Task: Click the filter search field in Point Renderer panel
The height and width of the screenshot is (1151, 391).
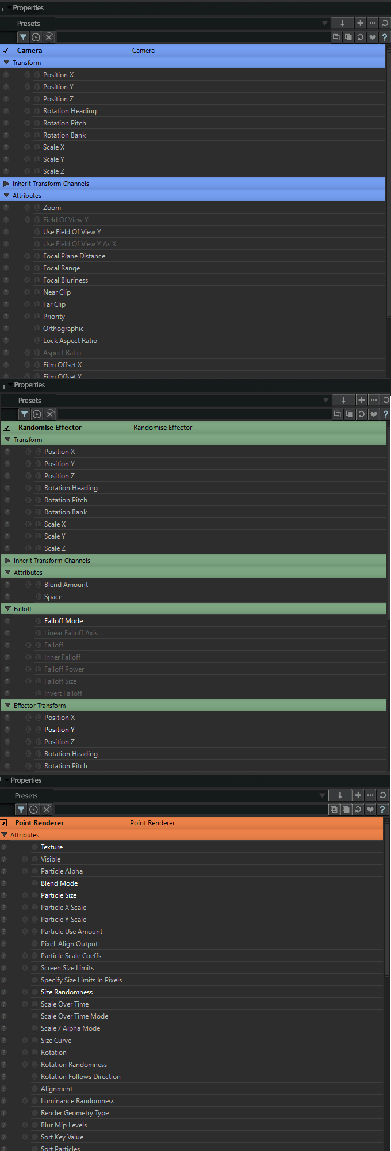Action: [190, 809]
